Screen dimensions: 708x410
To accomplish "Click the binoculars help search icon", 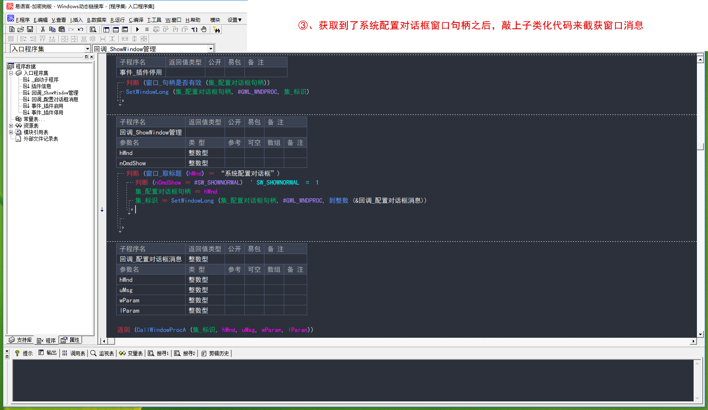I will [x=216, y=30].
